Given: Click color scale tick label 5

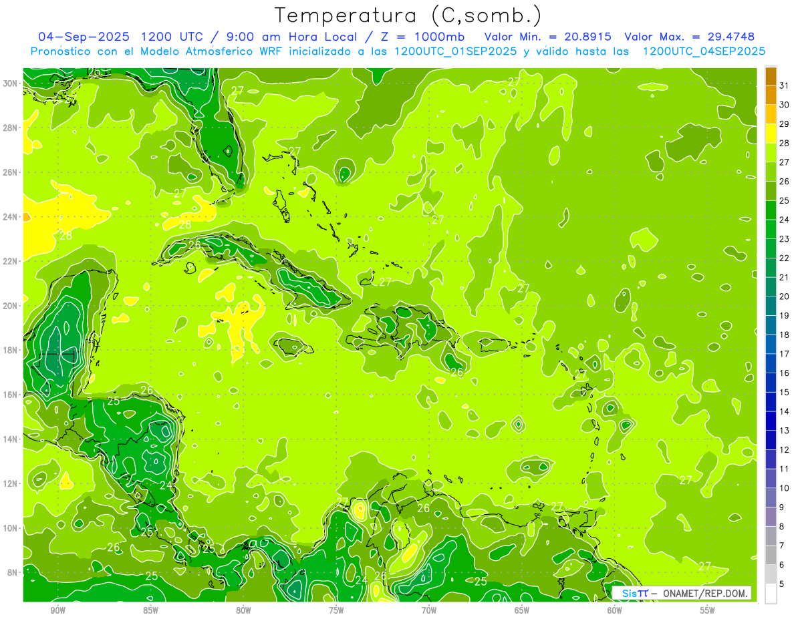Looking at the screenshot, I should (782, 584).
